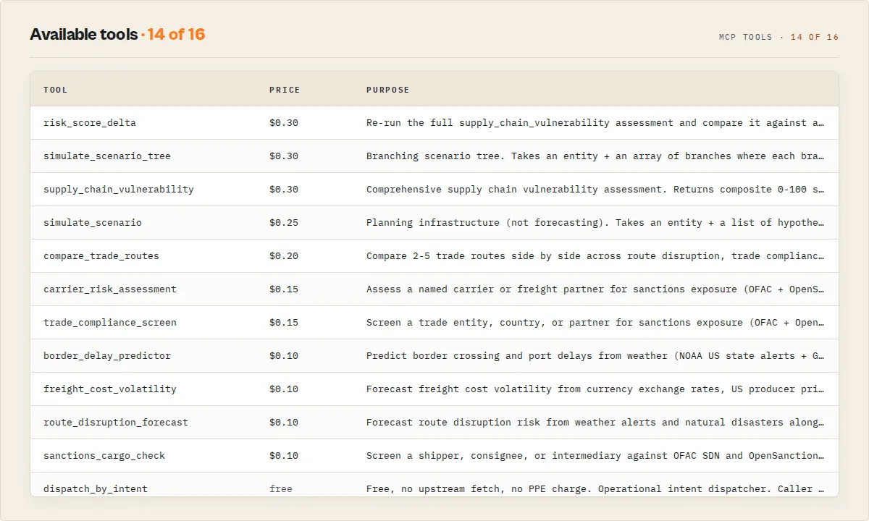The width and height of the screenshot is (869, 521).
Task: Click the $0.15 price of carrier_risk_assessment
Action: point(284,289)
